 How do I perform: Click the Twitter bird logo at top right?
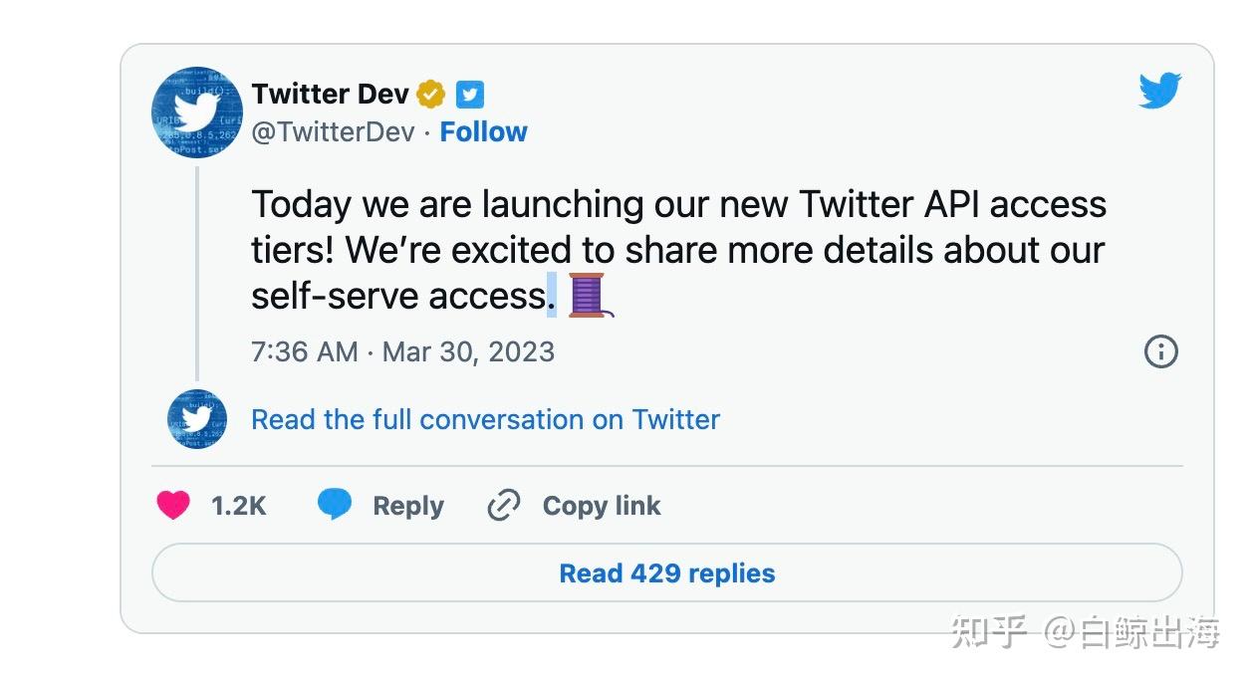(1158, 92)
